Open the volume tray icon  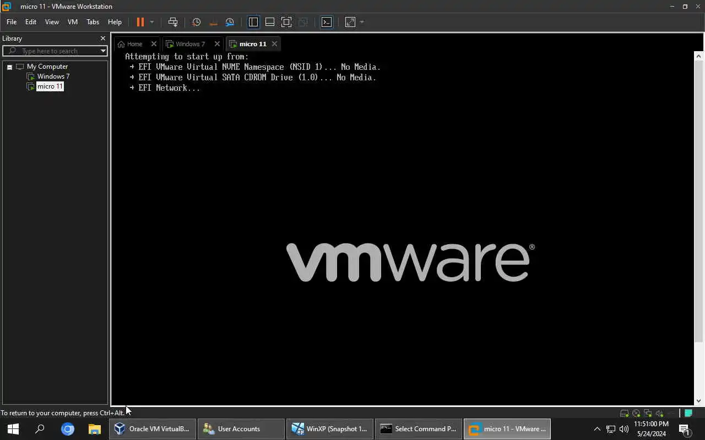click(x=624, y=429)
